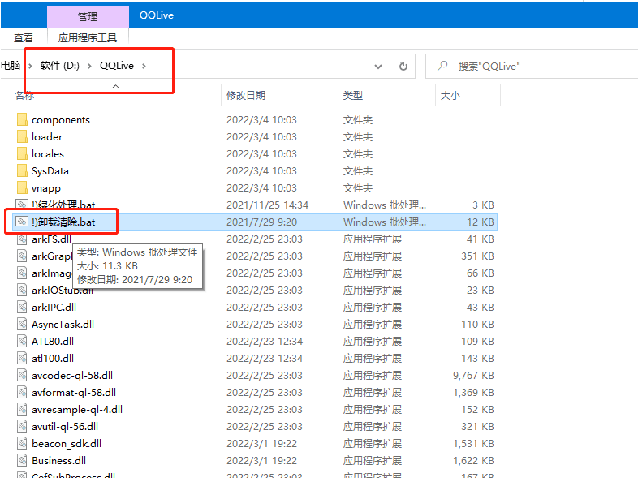Select the file name avformat-ql-58.dll

[x=74, y=393]
